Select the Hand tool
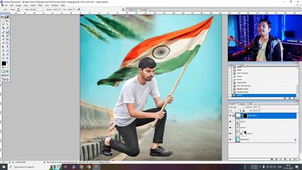This screenshot has height=170, width=302. 3,58
